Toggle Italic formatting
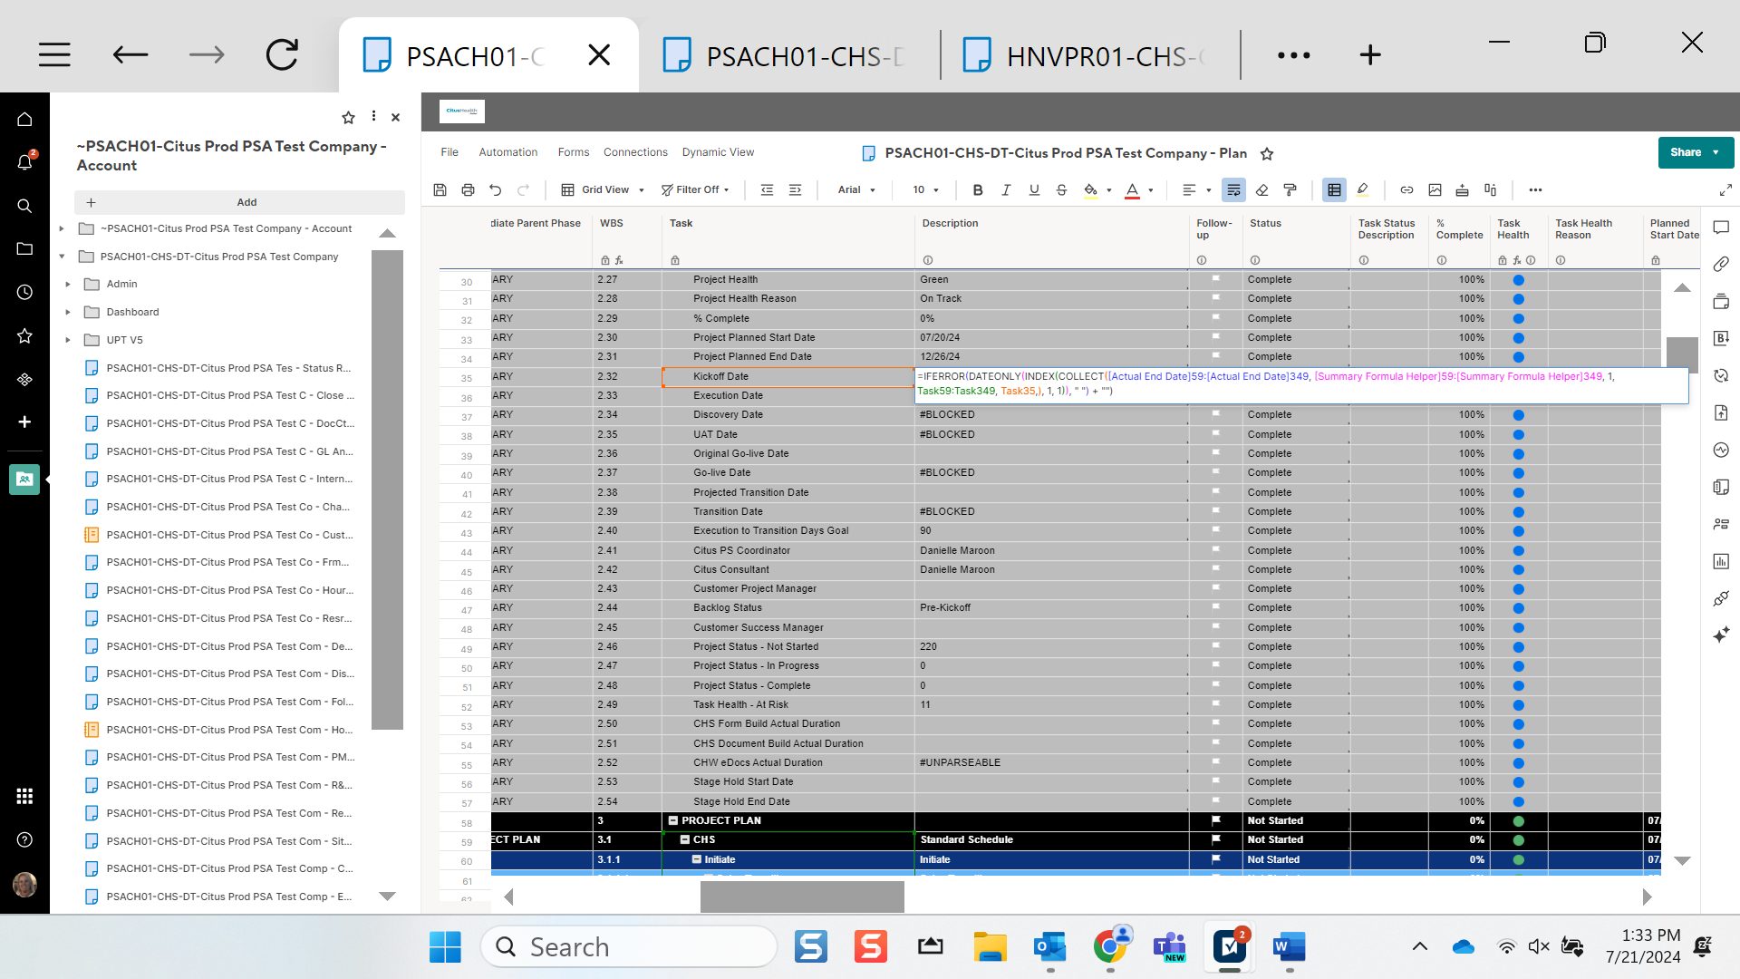The width and height of the screenshot is (1740, 979). tap(1006, 190)
